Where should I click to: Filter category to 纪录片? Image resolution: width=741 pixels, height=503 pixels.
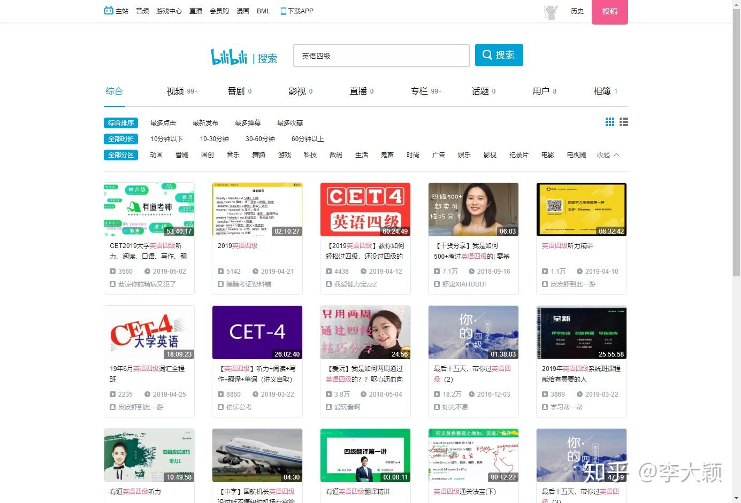[519, 155]
